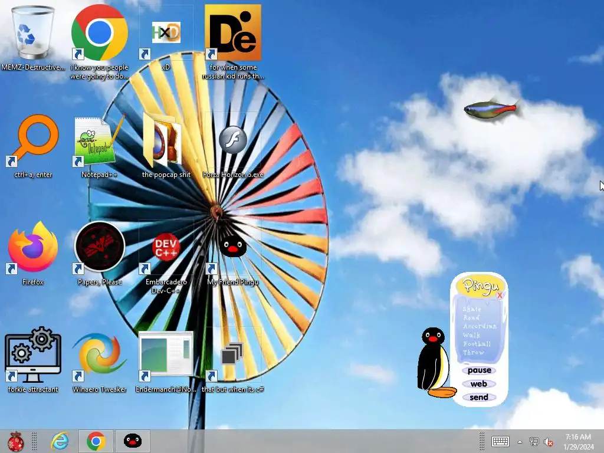Click the Christmas ornament Start button
The height and width of the screenshot is (453, 604).
pos(16,441)
